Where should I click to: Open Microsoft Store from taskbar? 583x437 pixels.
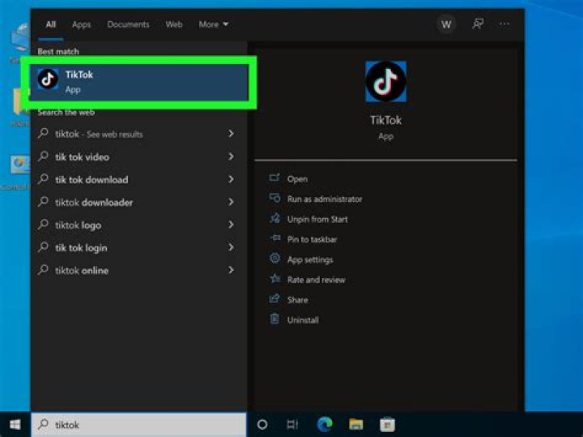[387, 424]
